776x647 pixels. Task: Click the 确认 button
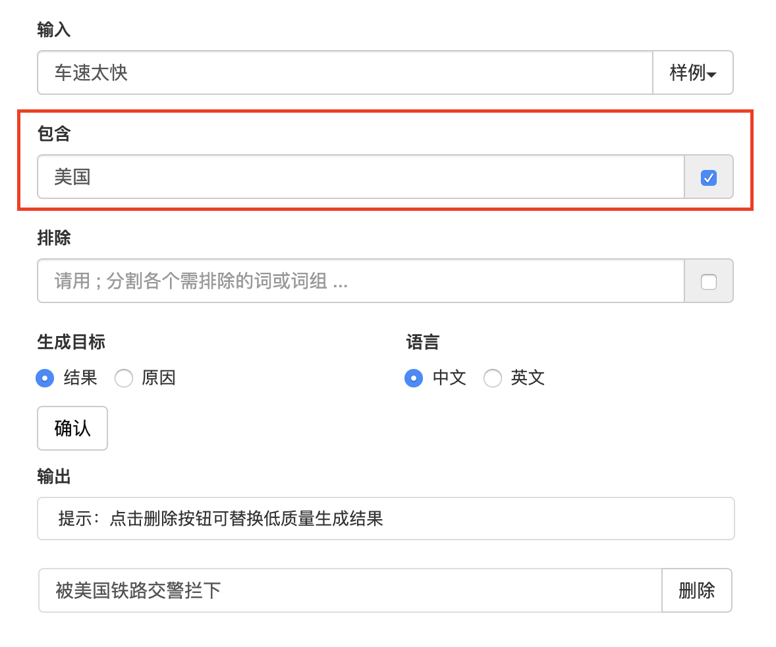[72, 428]
